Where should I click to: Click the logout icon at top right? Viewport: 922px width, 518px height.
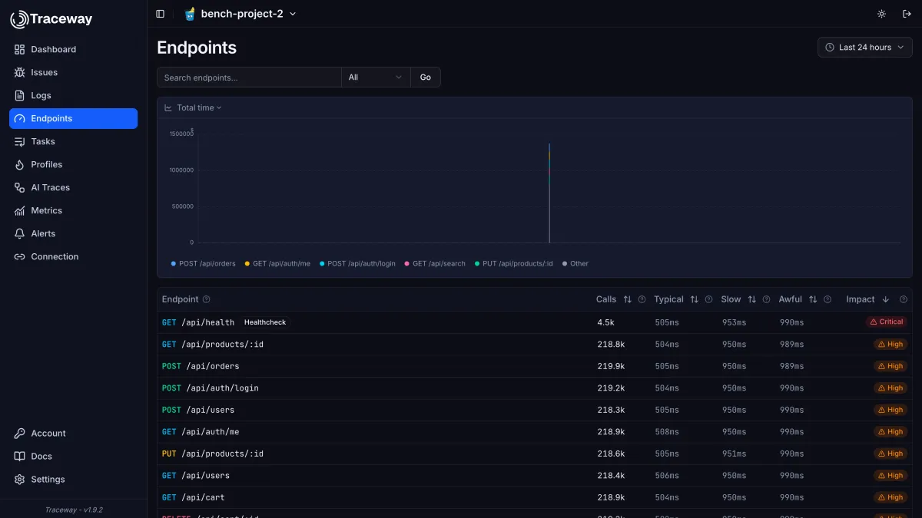(906, 14)
